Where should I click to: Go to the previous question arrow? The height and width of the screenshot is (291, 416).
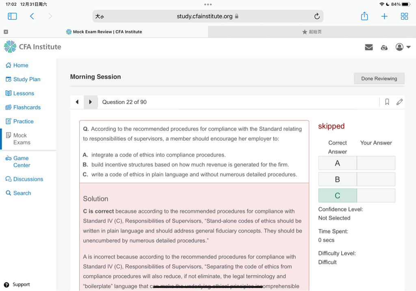[x=77, y=102]
